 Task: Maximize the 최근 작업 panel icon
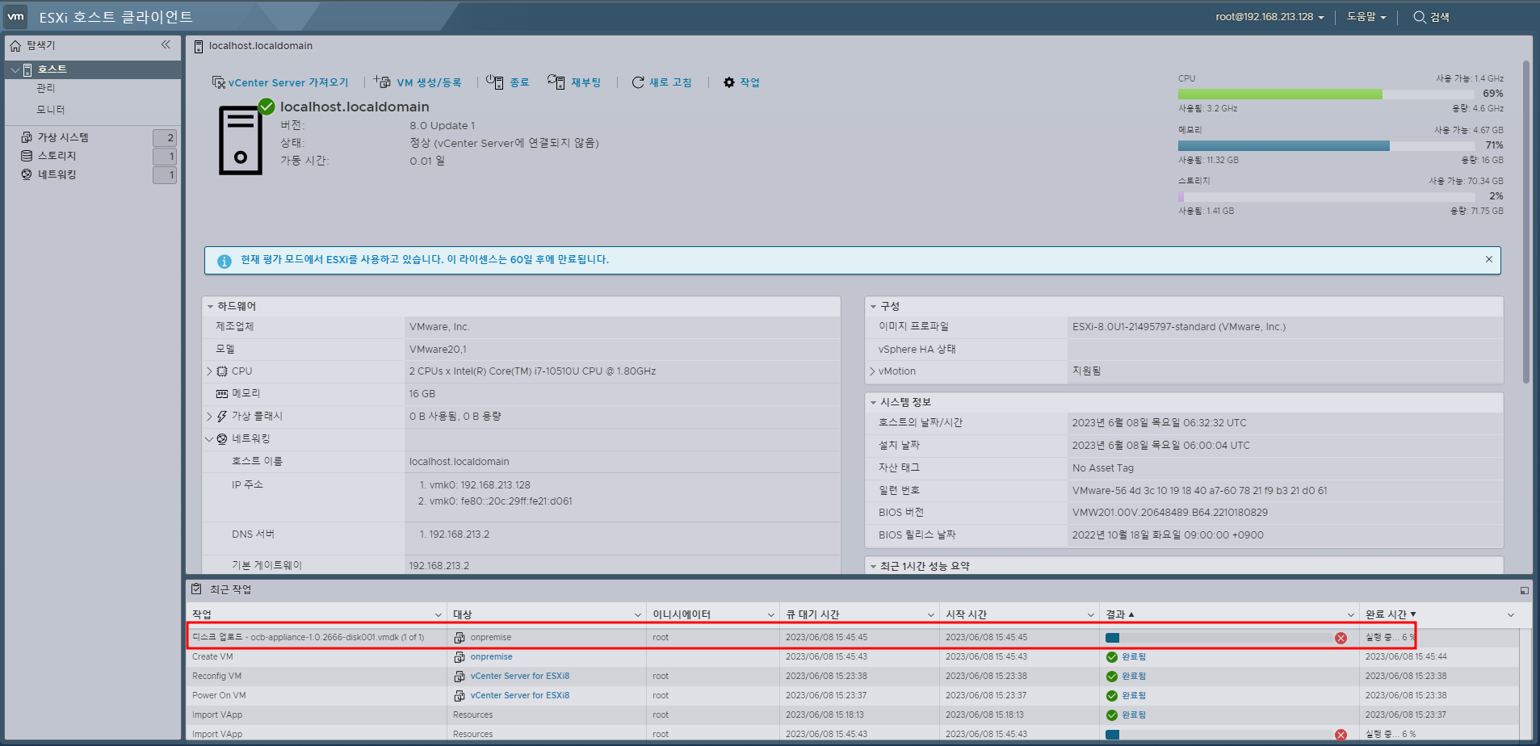point(1524,591)
